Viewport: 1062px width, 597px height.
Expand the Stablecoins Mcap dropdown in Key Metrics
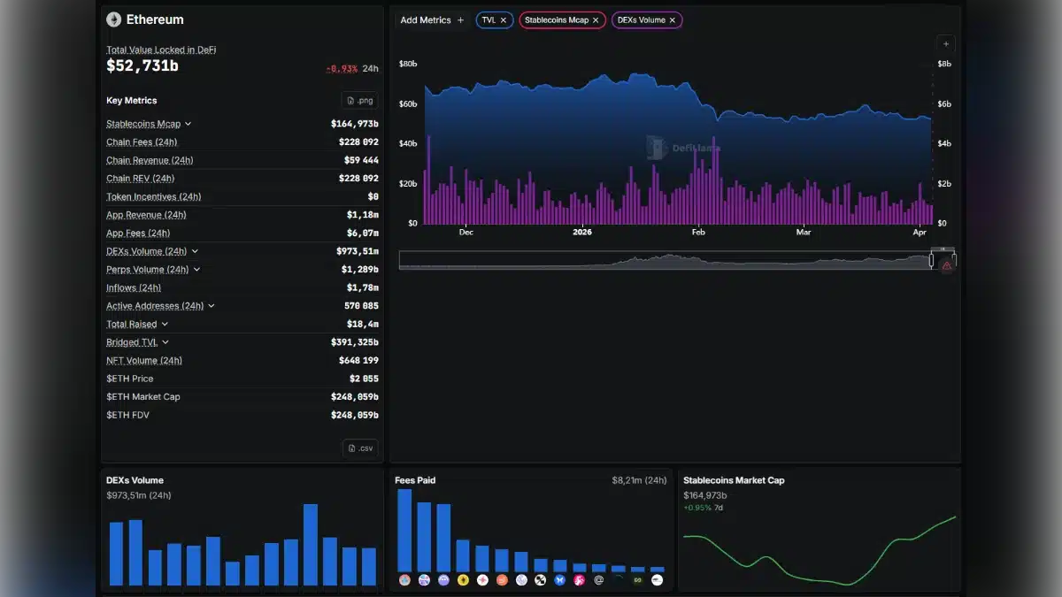pos(188,124)
